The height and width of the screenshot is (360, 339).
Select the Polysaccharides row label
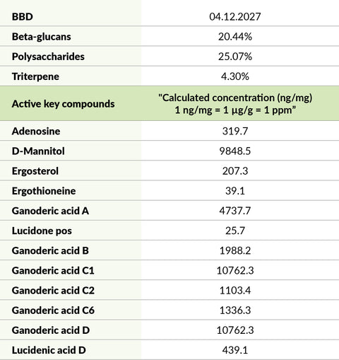pos(48,57)
